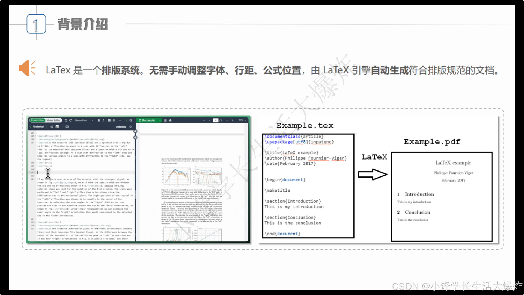The width and height of the screenshot is (524, 295).
Task: Open the compile logs document icon
Action: click(165, 120)
